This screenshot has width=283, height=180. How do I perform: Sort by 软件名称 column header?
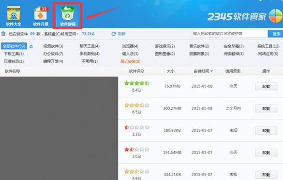(x=12, y=71)
